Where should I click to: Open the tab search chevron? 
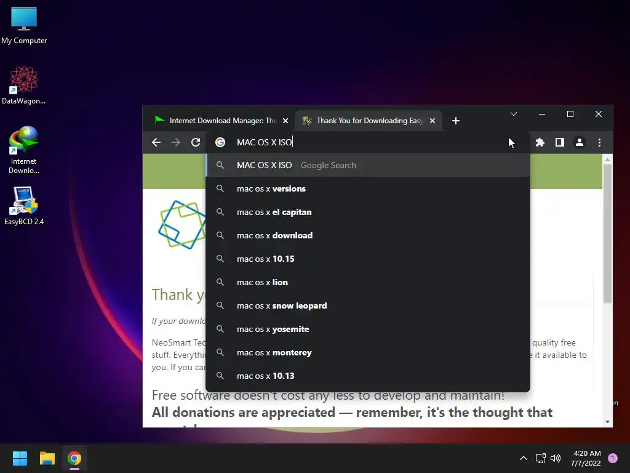[x=514, y=114]
